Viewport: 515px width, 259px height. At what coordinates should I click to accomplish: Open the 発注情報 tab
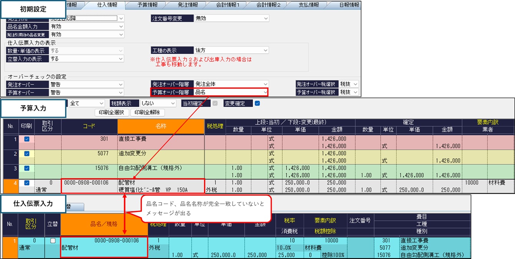click(x=187, y=5)
